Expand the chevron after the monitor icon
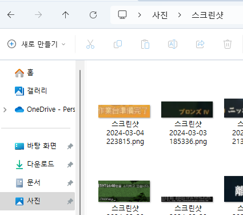The height and width of the screenshot is (215, 243). pyautogui.click(x=140, y=15)
